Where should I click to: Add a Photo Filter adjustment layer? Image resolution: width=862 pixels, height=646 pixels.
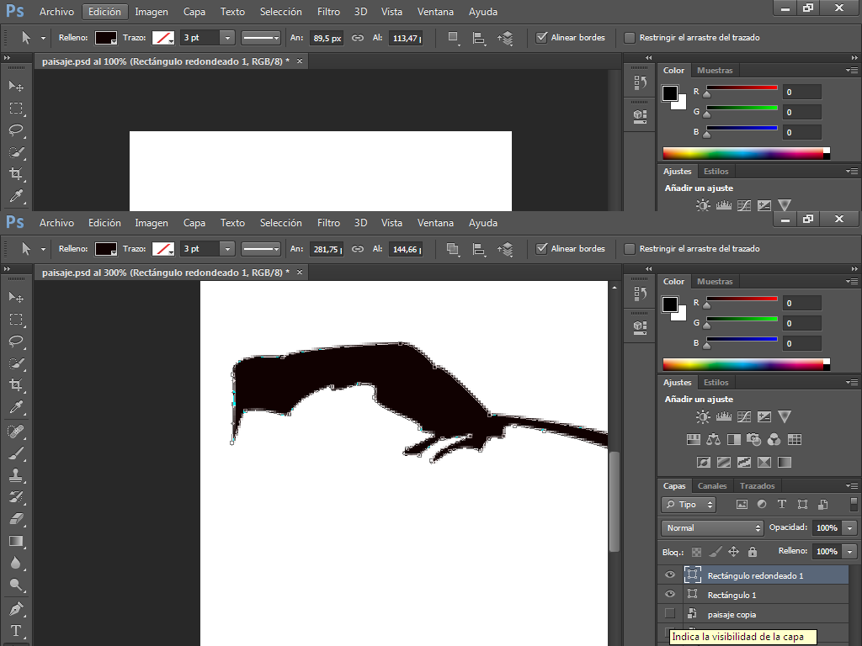coord(753,439)
